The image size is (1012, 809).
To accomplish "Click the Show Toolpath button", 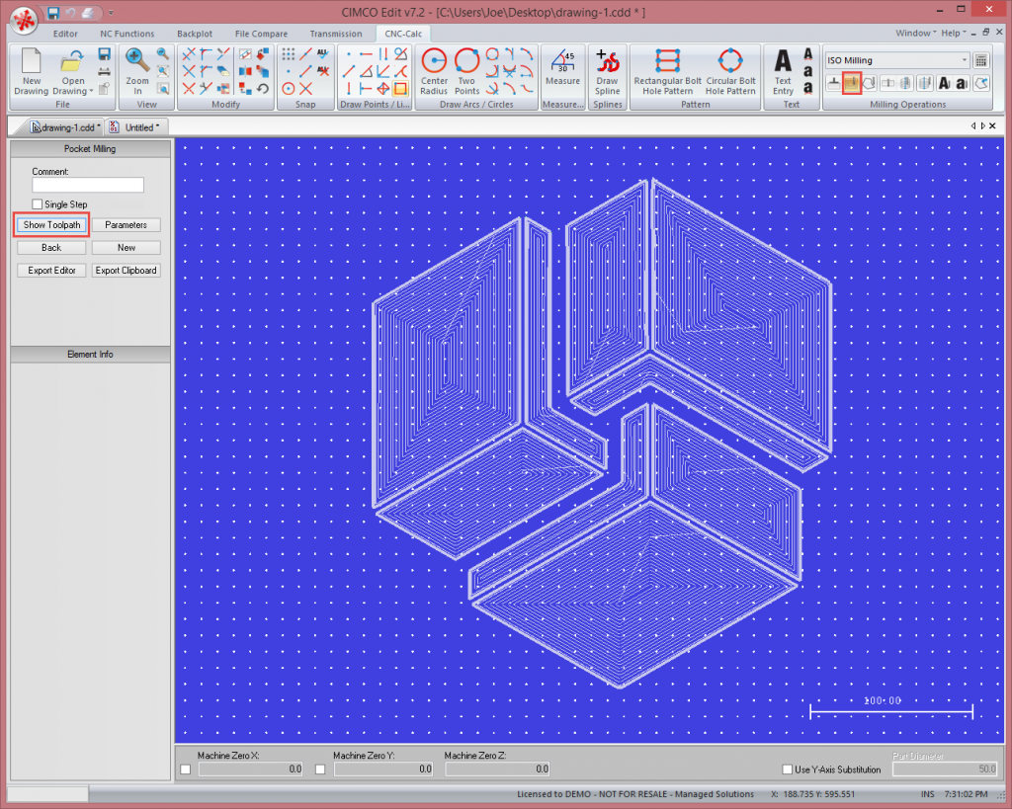I will [50, 224].
